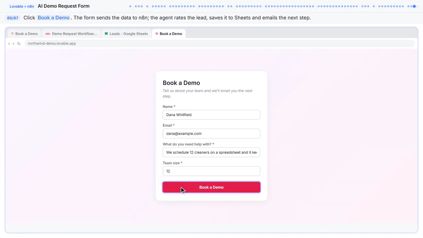Click the browser forward arrow
423x238 pixels.
[x=14, y=44]
